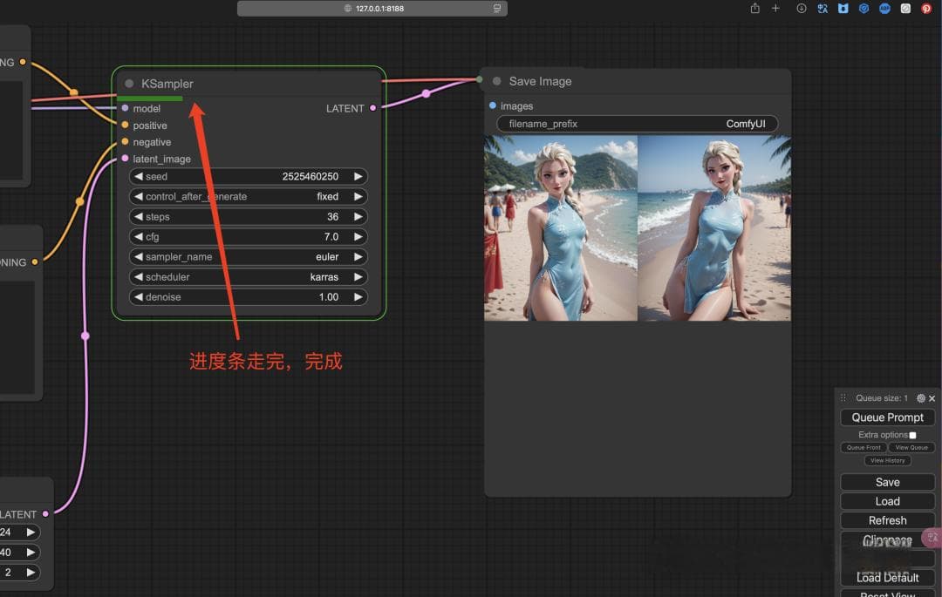Image resolution: width=942 pixels, height=597 pixels.
Task: Grab the queue panel drag handle
Action: pyautogui.click(x=843, y=397)
